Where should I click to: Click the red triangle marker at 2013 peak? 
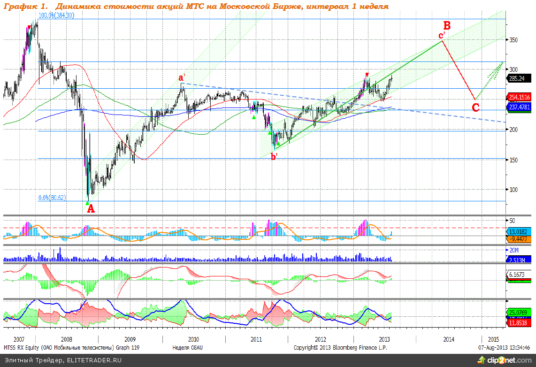tap(367, 75)
